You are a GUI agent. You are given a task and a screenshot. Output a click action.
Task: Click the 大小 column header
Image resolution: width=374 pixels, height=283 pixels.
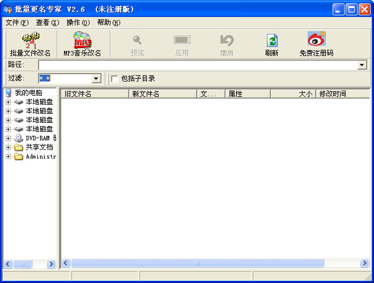point(293,94)
